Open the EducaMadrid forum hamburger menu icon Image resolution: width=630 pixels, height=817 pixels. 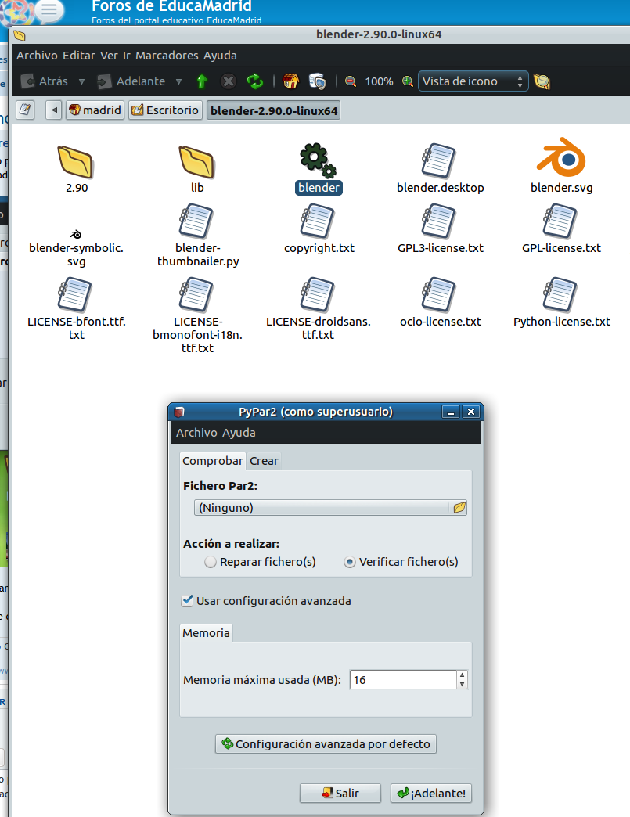(49, 9)
